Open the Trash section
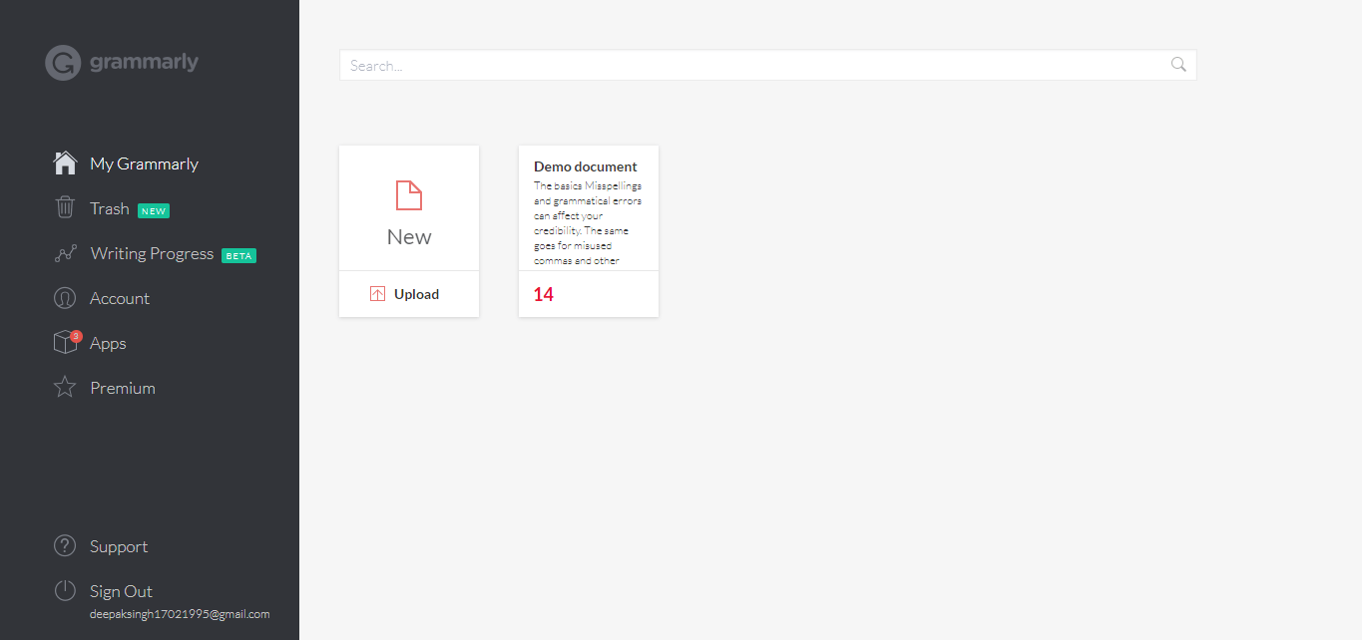This screenshot has height=640, width=1362. tap(110, 207)
